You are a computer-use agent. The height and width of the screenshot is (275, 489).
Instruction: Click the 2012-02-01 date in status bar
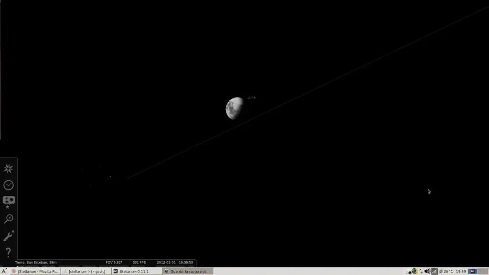(166, 262)
